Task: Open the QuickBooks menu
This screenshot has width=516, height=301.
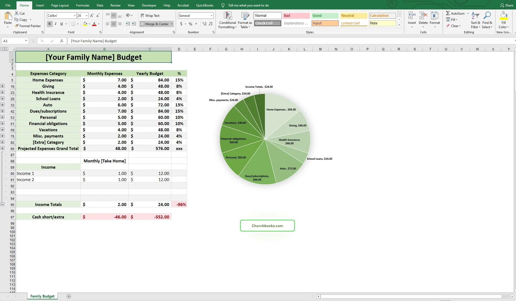Action: coord(204,5)
